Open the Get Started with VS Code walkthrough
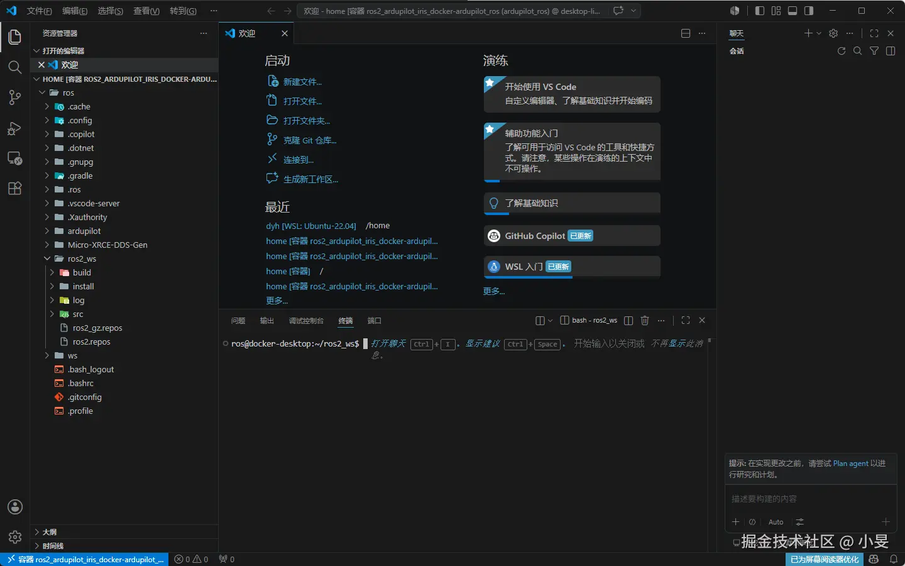The image size is (905, 566). 572,94
